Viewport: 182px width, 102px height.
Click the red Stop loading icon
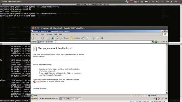[x=49, y=38]
